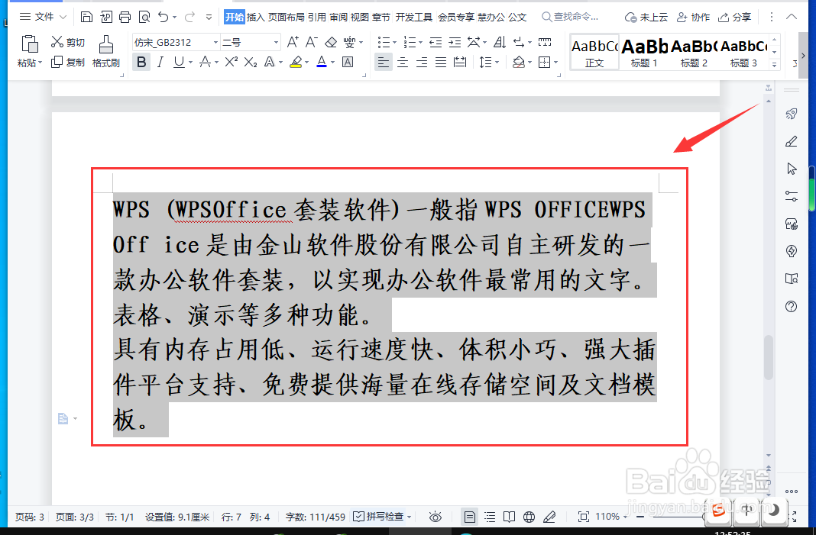The width and height of the screenshot is (816, 535).
Task: Click the distributed alignment icon
Action: click(460, 63)
